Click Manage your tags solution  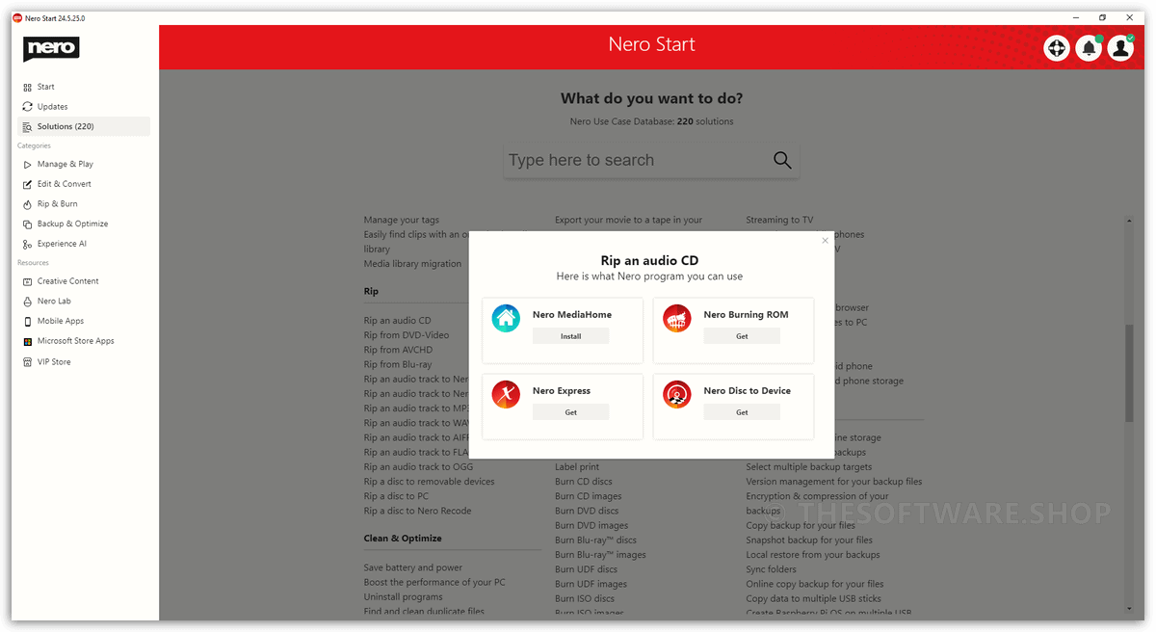(x=402, y=221)
